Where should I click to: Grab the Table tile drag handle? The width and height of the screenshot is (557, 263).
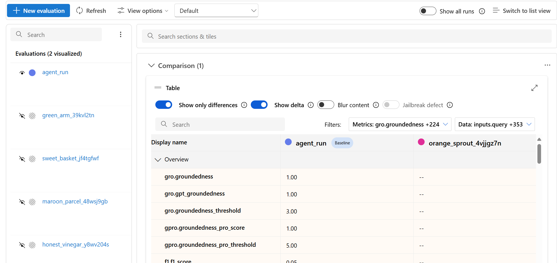158,88
